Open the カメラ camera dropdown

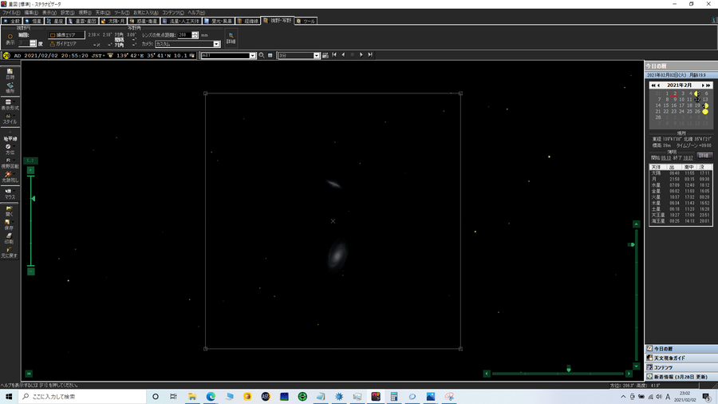tap(216, 44)
